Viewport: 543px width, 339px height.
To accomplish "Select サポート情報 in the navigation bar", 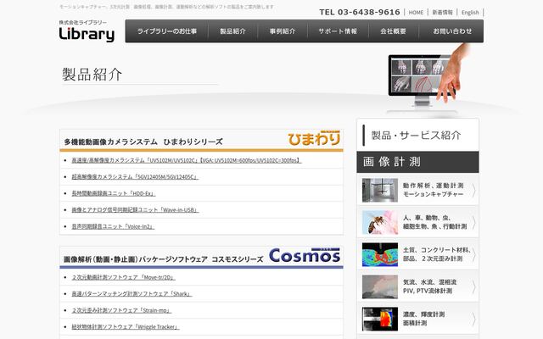I will click(x=338, y=31).
